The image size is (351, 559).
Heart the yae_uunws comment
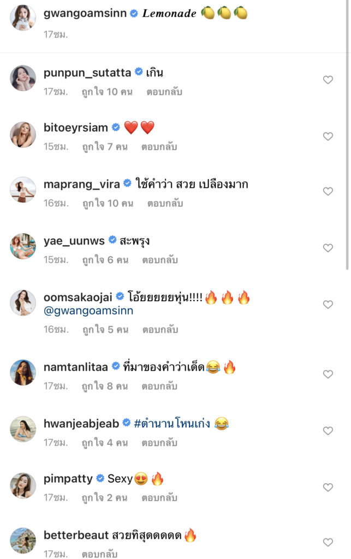click(328, 248)
